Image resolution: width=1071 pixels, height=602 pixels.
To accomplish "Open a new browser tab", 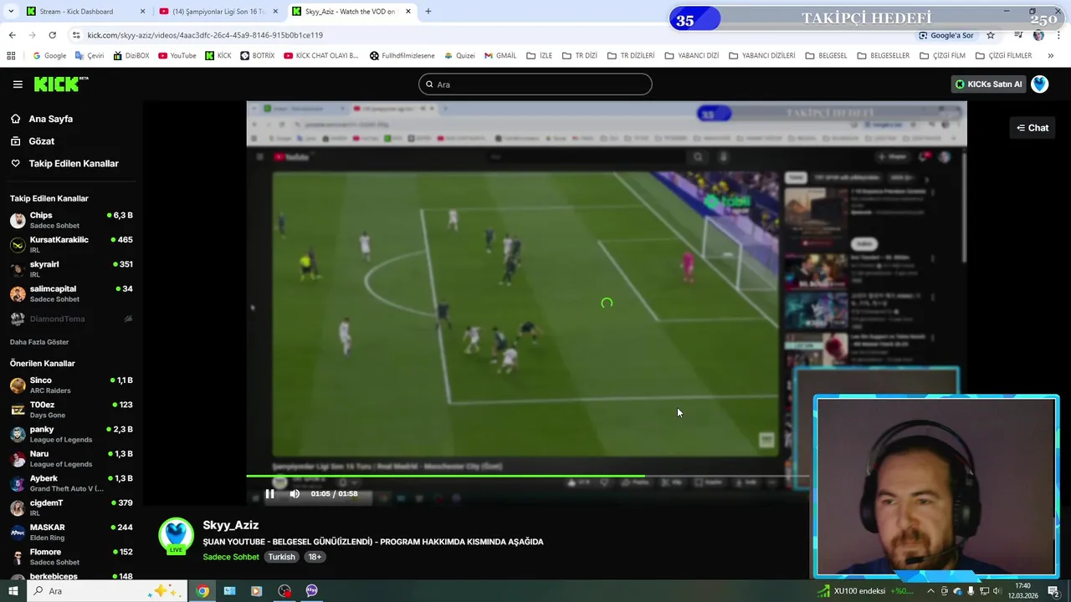I will pos(428,12).
